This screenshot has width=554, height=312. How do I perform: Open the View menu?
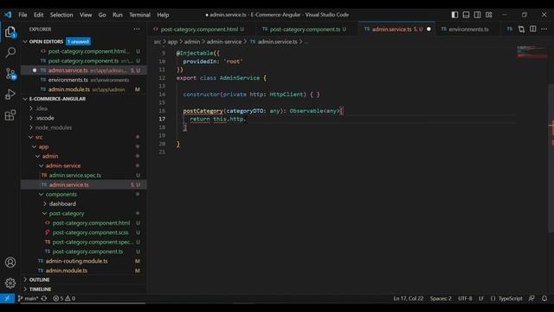[86, 15]
